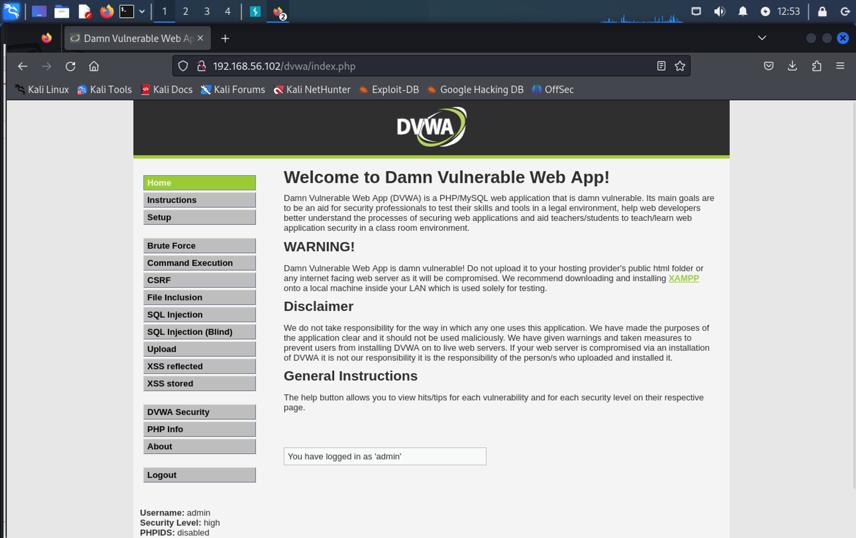Click the log out session icon
856x538 pixels.
(845, 12)
